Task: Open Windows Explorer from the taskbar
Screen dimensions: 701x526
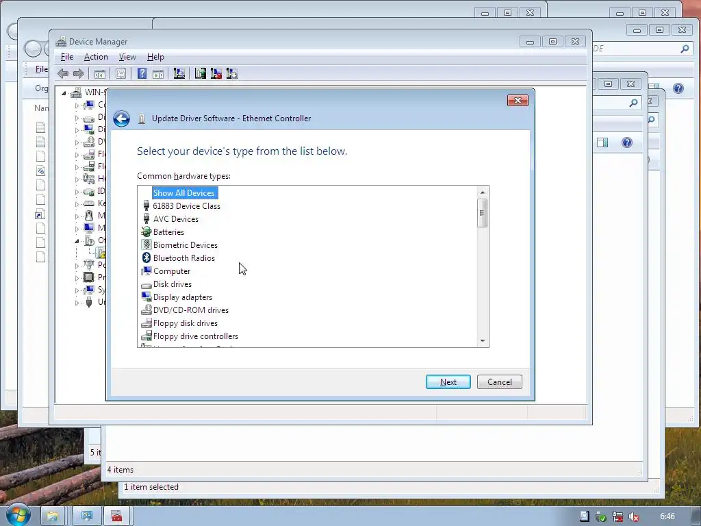Action: click(x=53, y=516)
